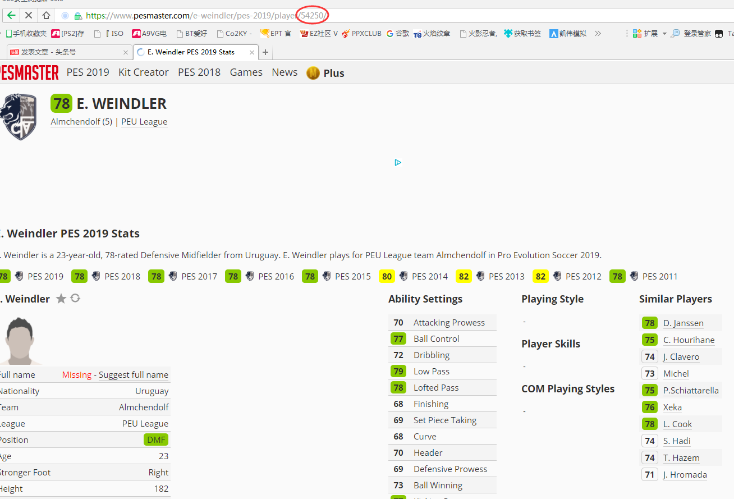Stop page loading with the X button
Image resolution: width=734 pixels, height=499 pixels.
[29, 15]
